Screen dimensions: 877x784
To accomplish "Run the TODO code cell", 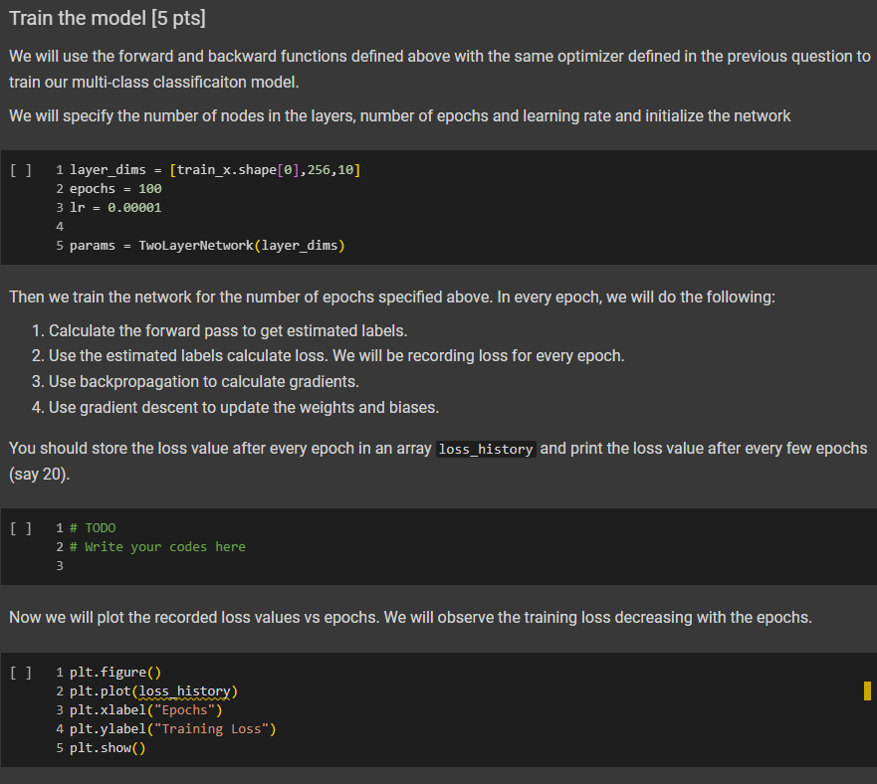I will [21, 528].
